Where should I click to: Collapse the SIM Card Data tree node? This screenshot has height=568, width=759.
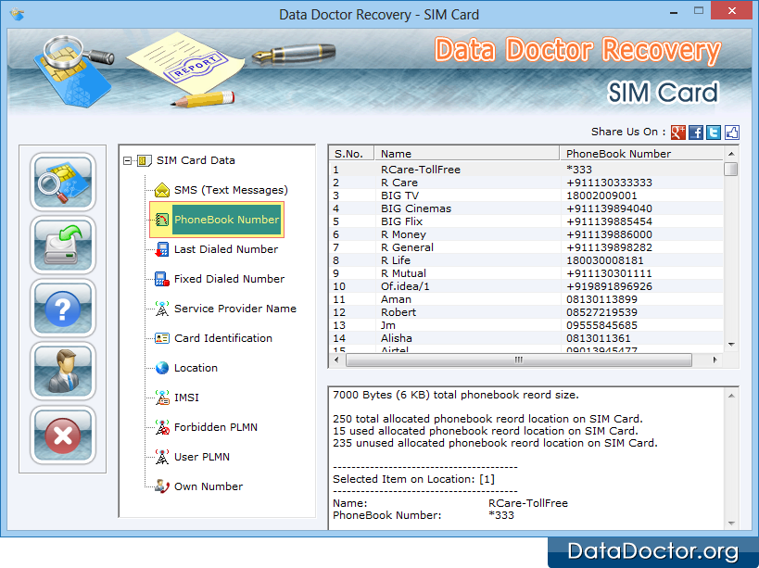127,160
